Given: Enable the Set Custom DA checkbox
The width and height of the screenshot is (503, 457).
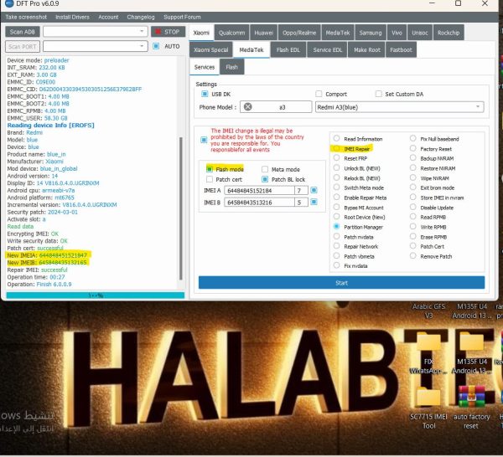Looking at the screenshot, I should click(379, 94).
